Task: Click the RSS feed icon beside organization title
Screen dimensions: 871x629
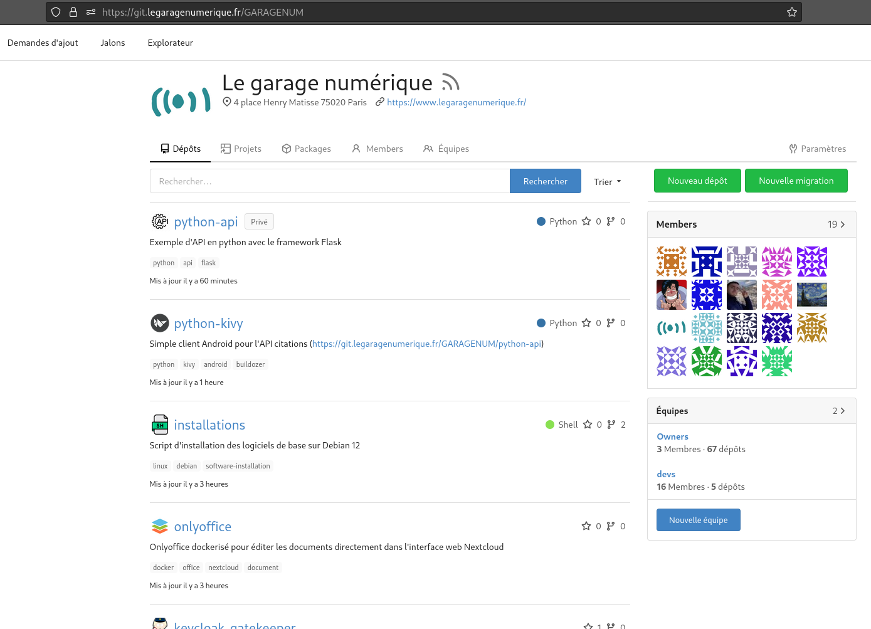Action: coord(450,83)
